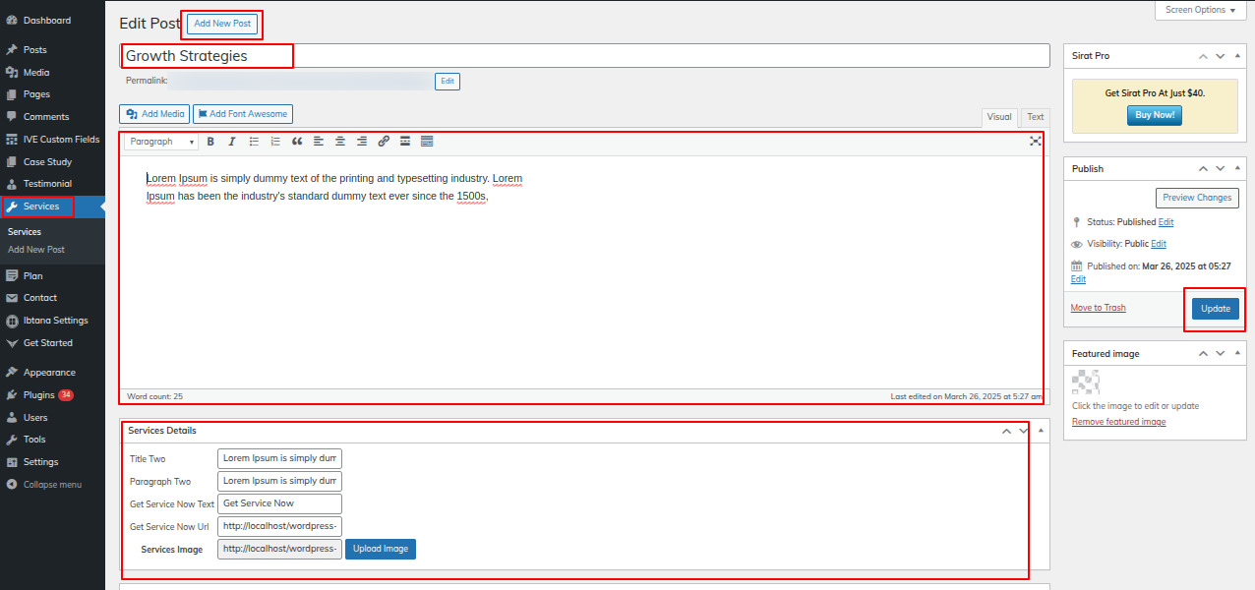Collapse the Featured image panel with the triangle
The height and width of the screenshot is (590, 1255).
[x=1238, y=354]
